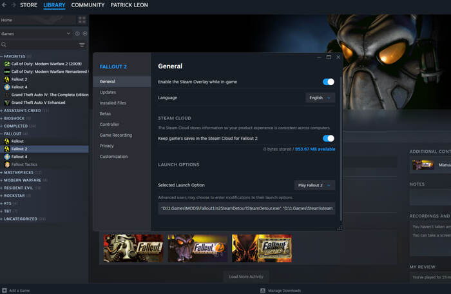Click the recent activity clock icon
This screenshot has height=294, width=451.
(77, 33)
